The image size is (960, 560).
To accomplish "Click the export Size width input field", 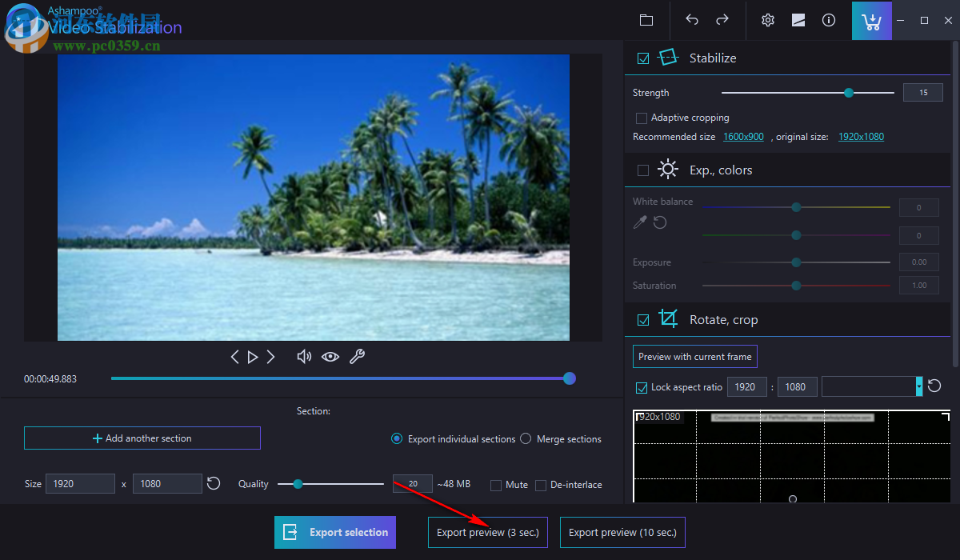I will (x=80, y=483).
